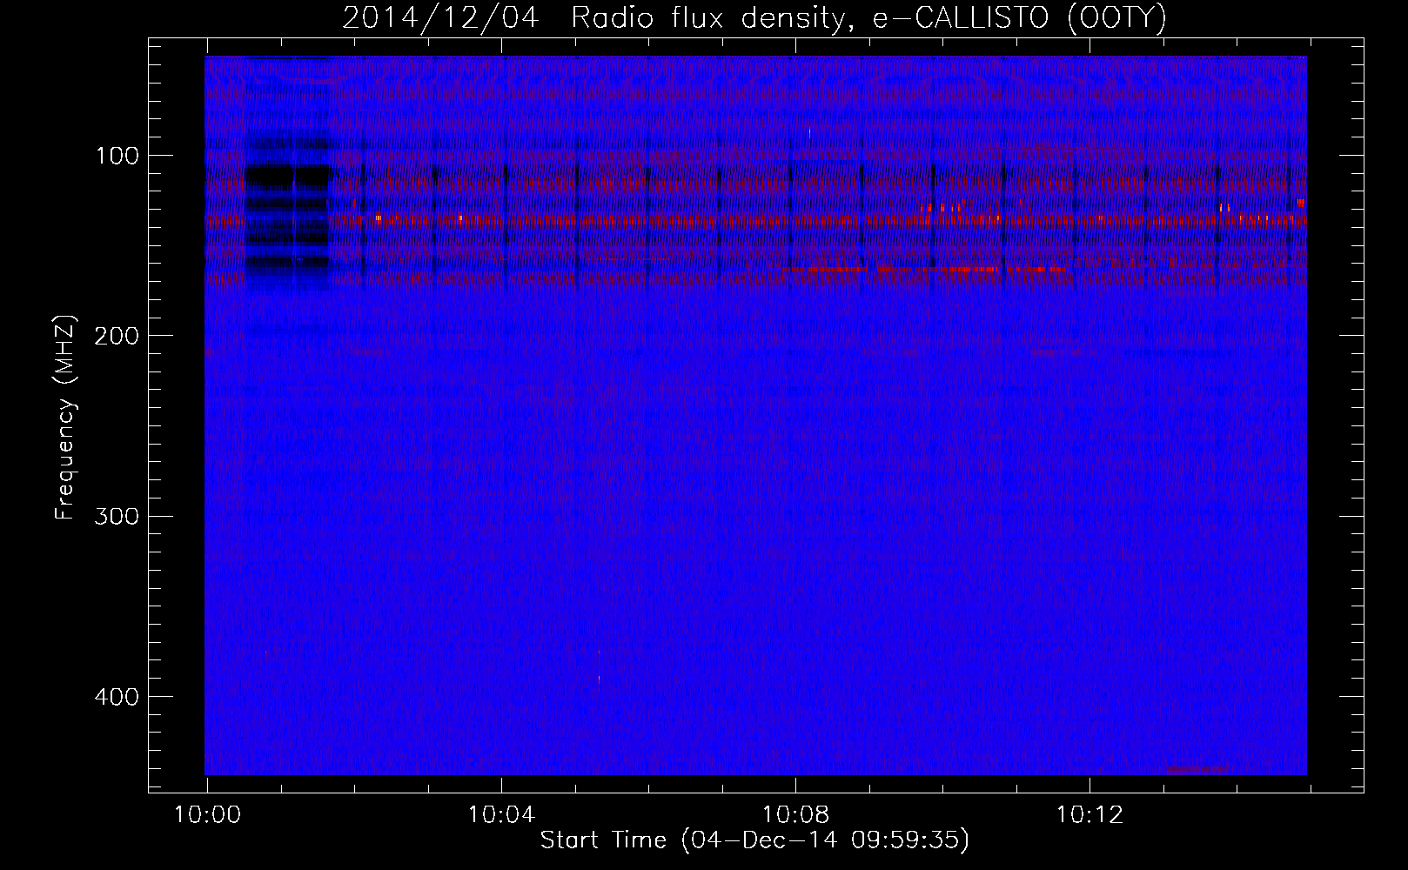Click the 'Frequency (MHZ)' axis label
The width and height of the screenshot is (1408, 870).
tap(65, 417)
